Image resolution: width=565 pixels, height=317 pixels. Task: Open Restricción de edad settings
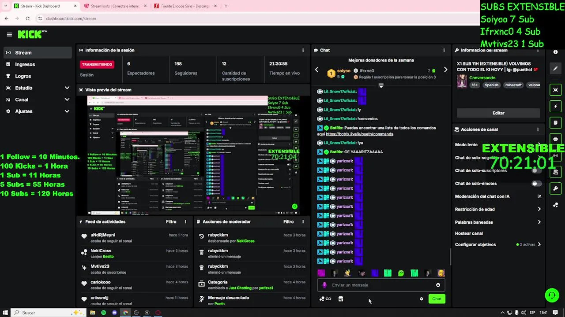click(x=498, y=210)
